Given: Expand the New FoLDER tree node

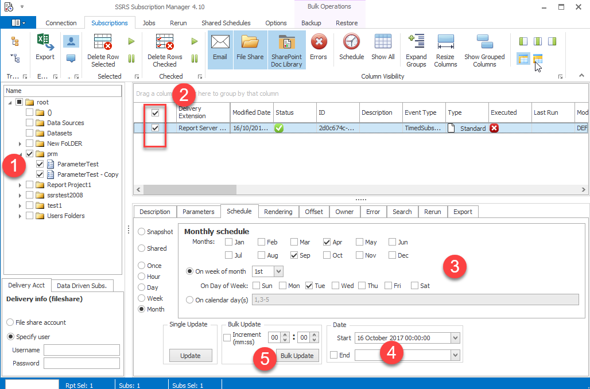Looking at the screenshot, I should (x=20, y=143).
